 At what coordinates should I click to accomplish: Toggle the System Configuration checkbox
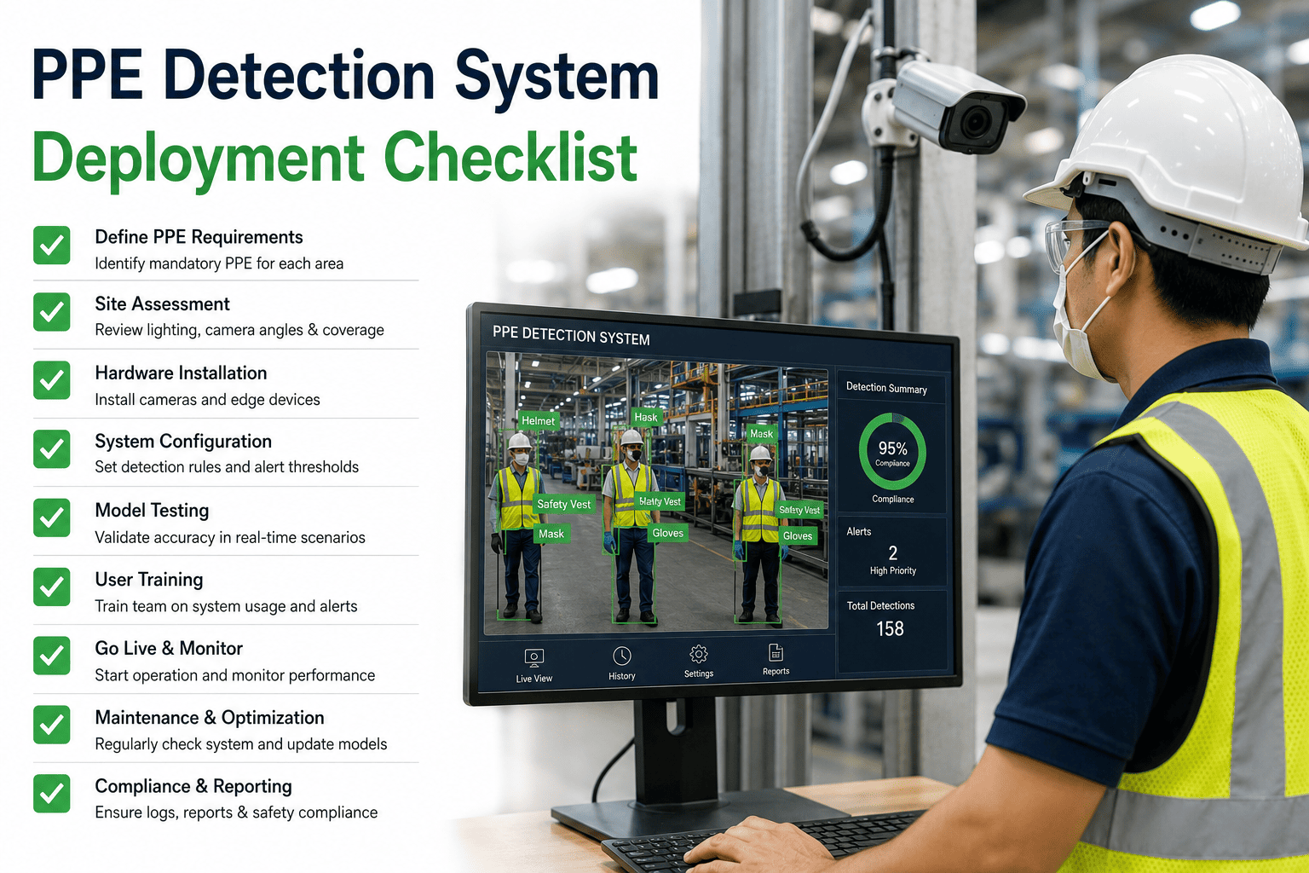click(52, 448)
